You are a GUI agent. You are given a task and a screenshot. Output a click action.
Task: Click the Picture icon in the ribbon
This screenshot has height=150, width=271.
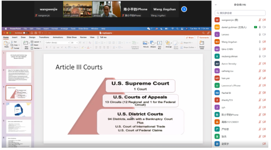(145, 44)
